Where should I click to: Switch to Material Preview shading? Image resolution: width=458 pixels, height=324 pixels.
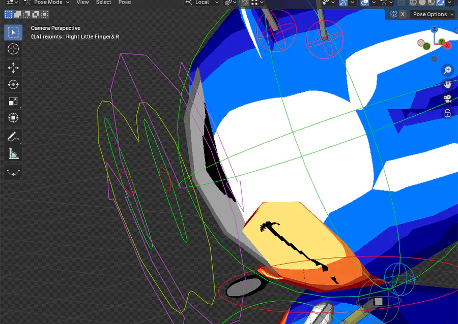pos(431,3)
